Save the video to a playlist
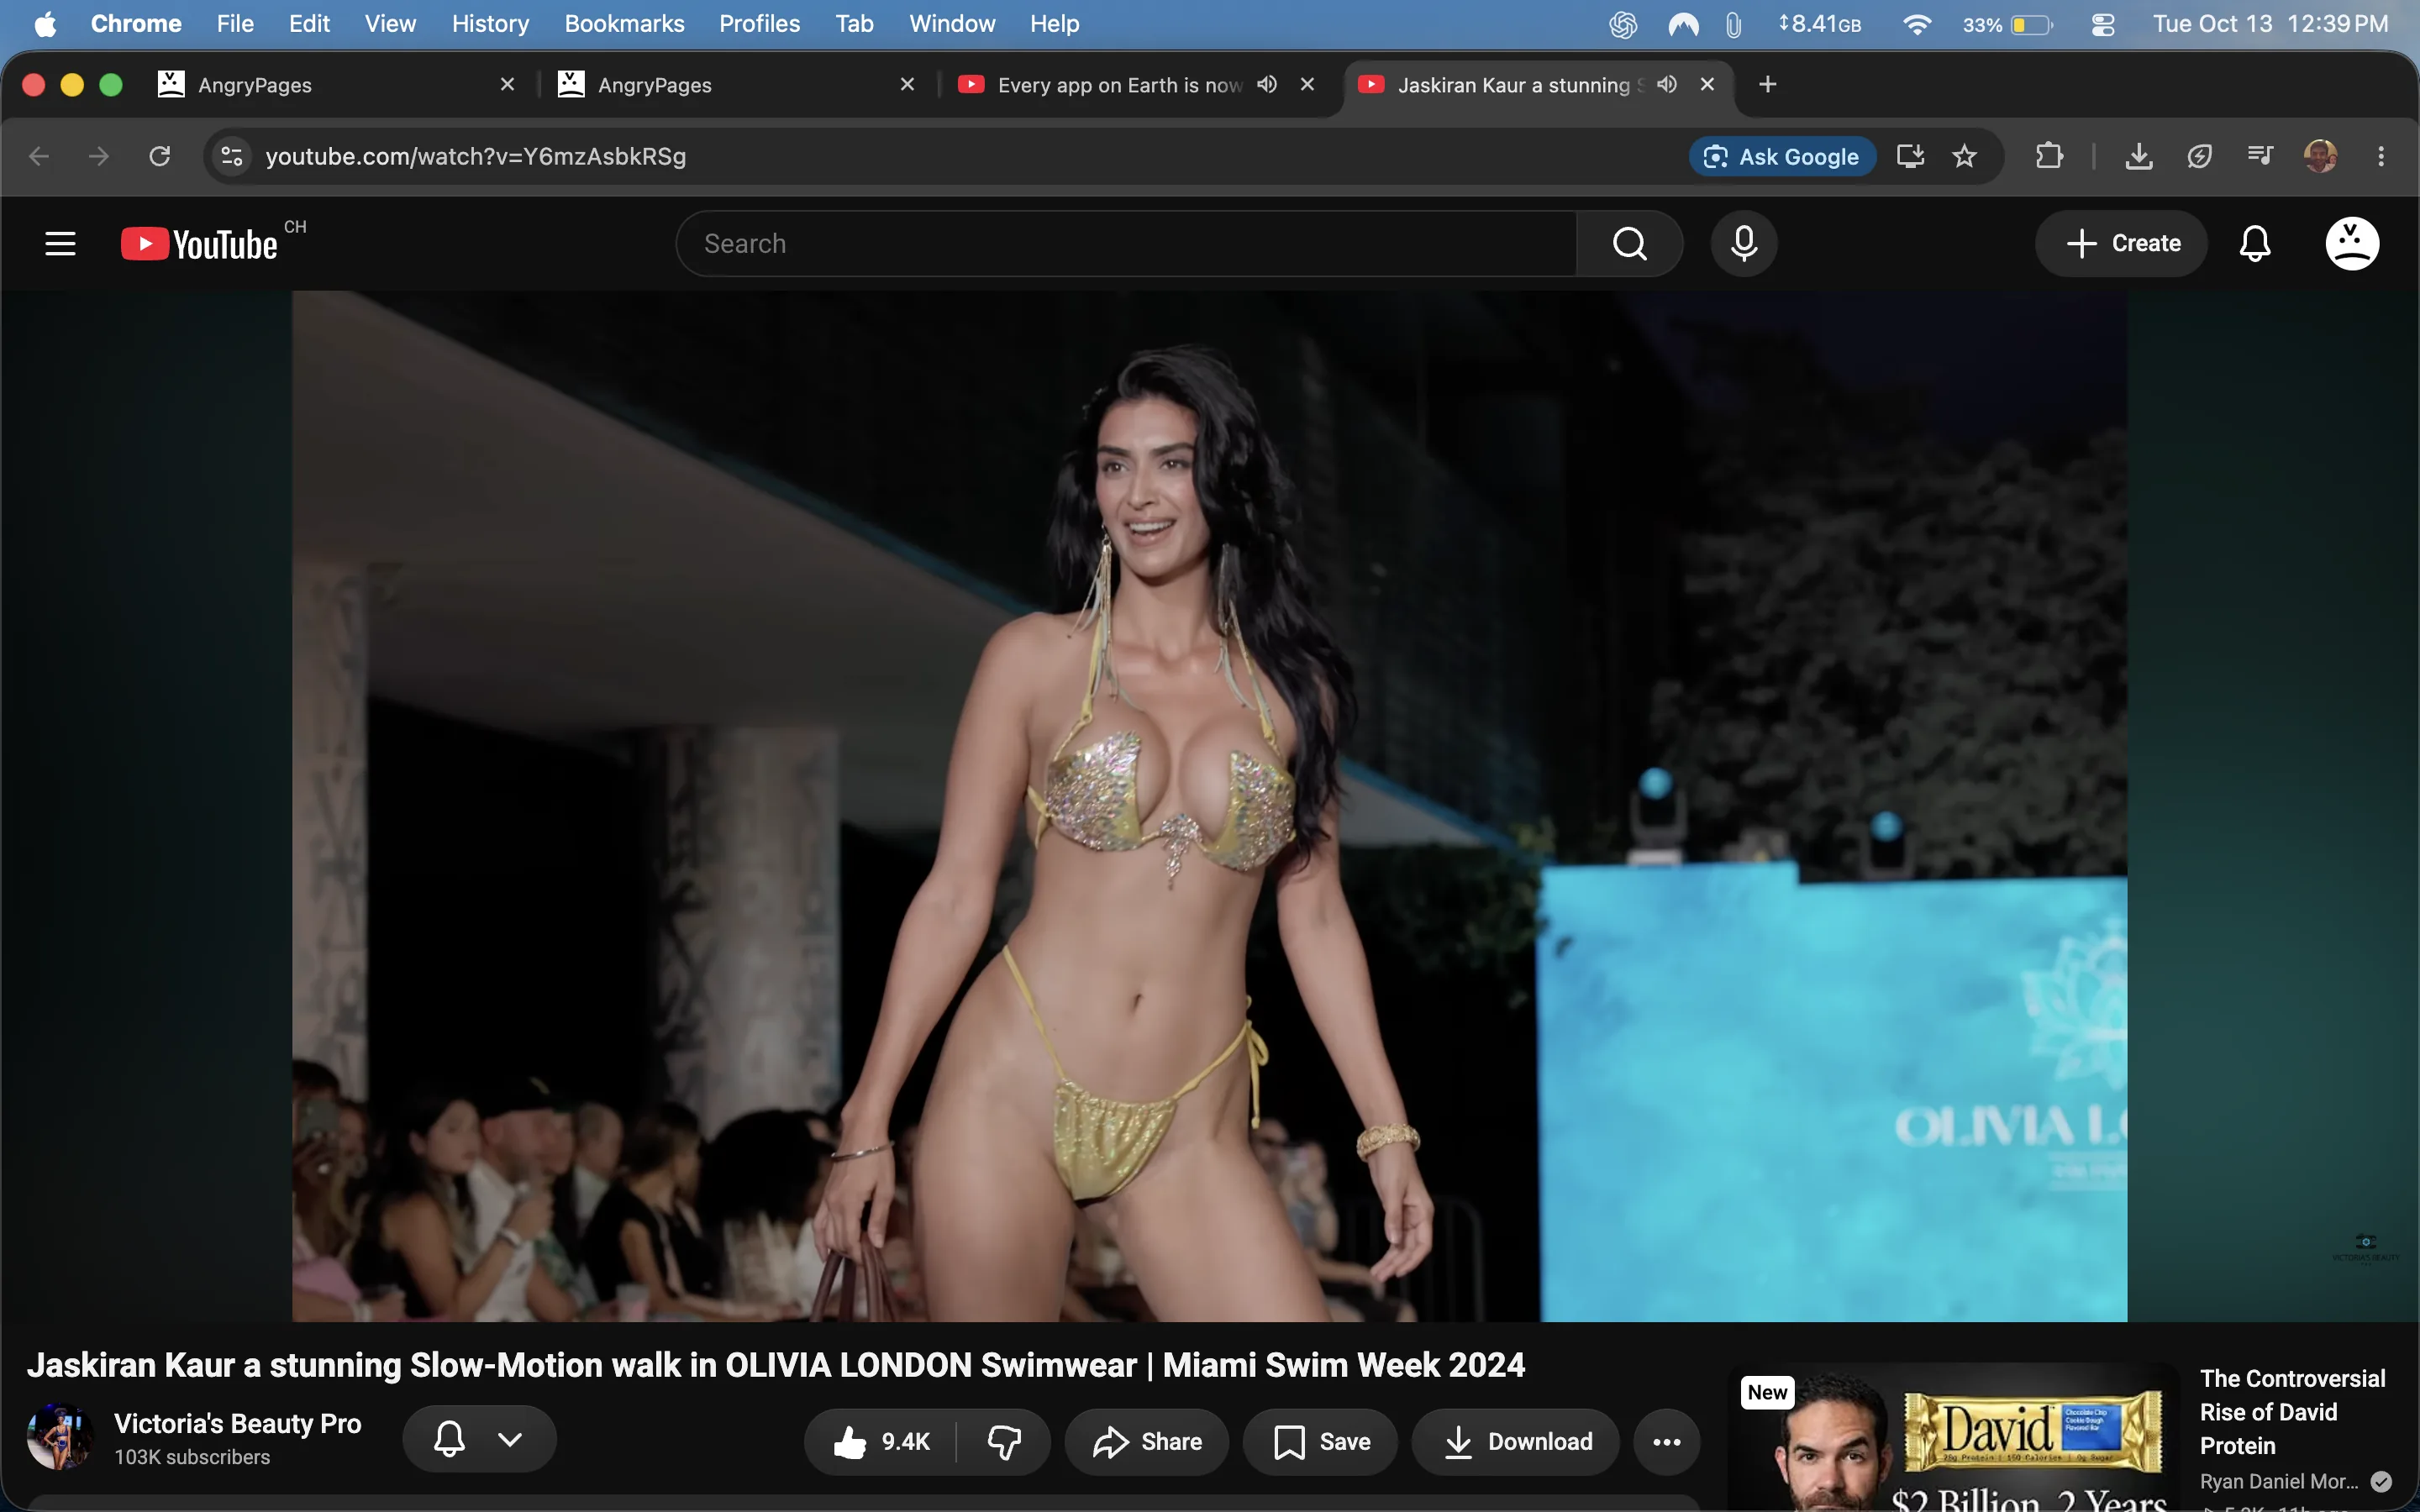The image size is (2420, 1512). [x=1320, y=1441]
